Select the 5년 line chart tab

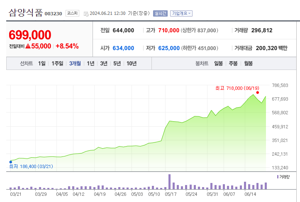[x=117, y=63]
